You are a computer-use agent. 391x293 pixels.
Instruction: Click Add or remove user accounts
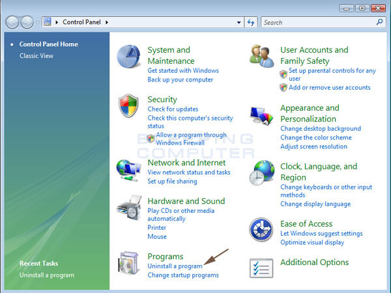coord(329,87)
